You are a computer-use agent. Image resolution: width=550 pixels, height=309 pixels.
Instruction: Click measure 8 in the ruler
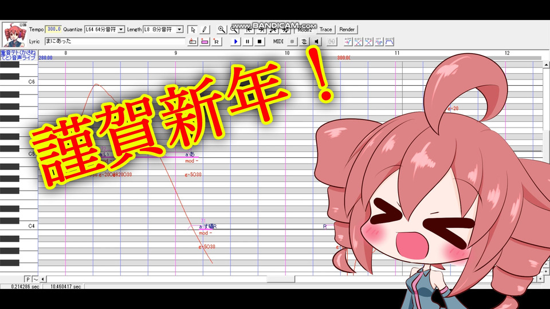65,53
